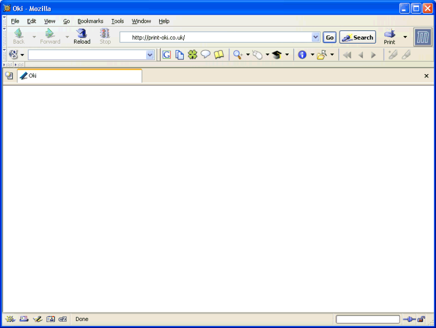Click the Mozilla M throbber logo
Viewport: 436px width, 328px height.
423,37
